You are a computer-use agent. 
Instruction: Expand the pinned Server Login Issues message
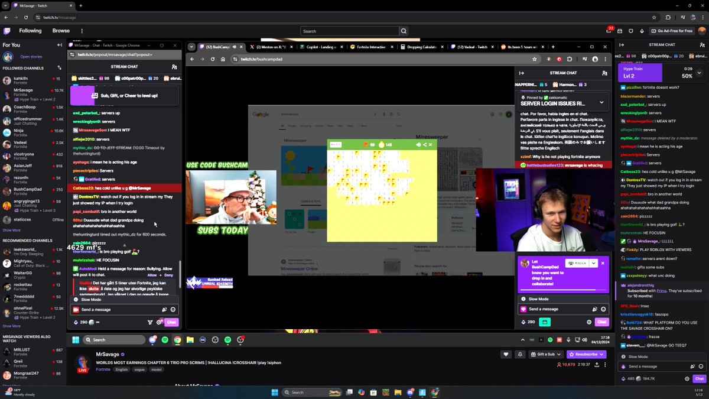click(601, 102)
